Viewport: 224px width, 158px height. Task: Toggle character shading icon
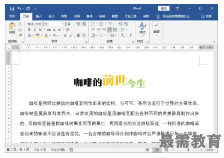click(78, 35)
